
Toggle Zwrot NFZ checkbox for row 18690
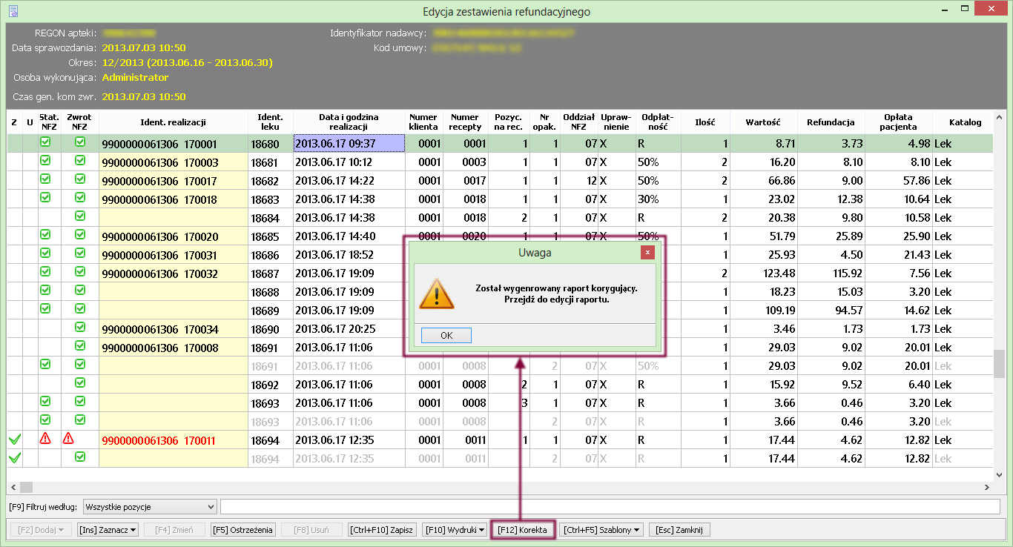[x=80, y=327]
